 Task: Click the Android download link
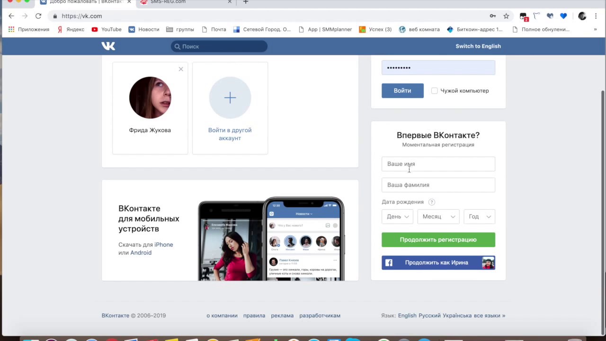[x=141, y=253]
